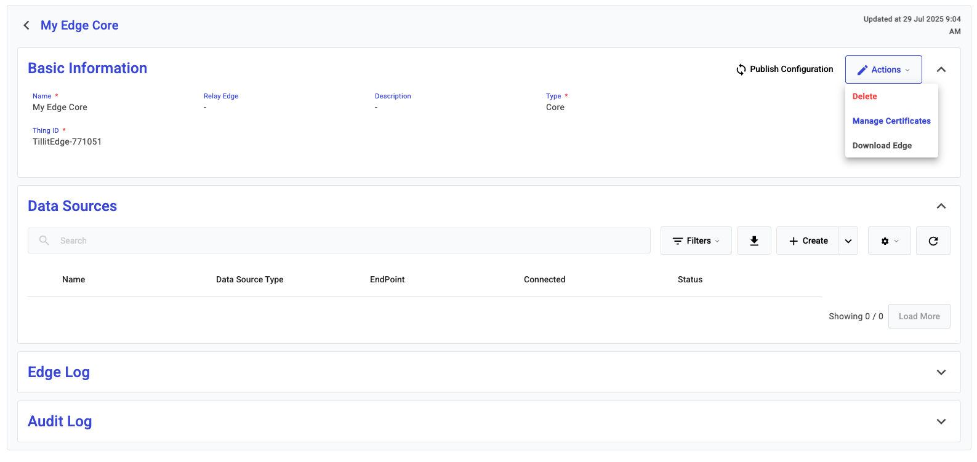
Task: Expand the Audit Log section
Action: [x=941, y=421]
